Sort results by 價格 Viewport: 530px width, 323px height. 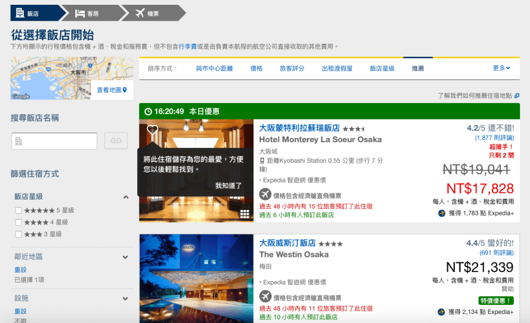[x=256, y=68]
